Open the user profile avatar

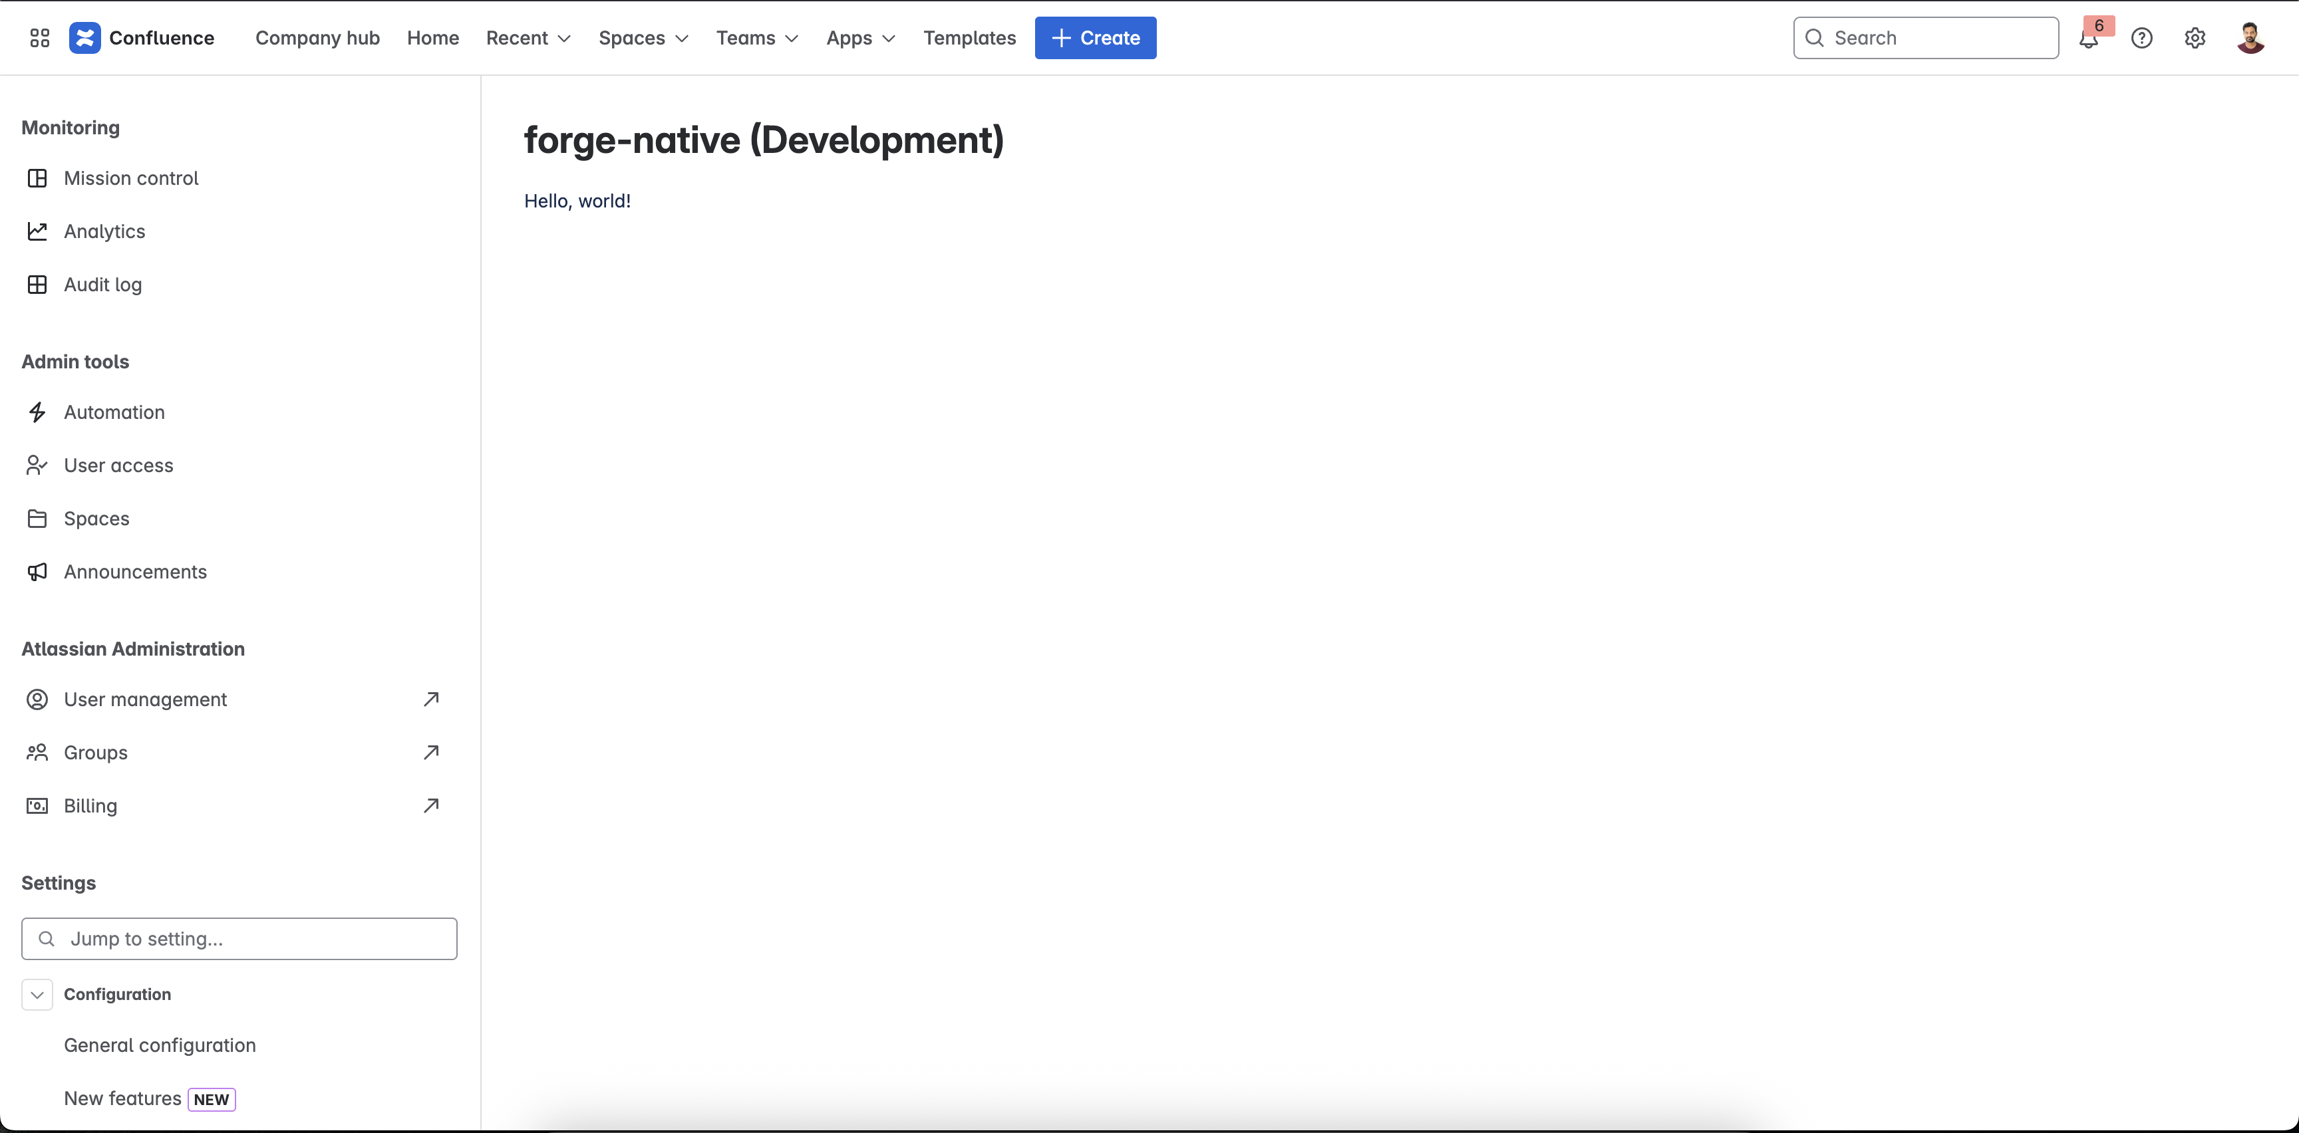tap(2250, 37)
